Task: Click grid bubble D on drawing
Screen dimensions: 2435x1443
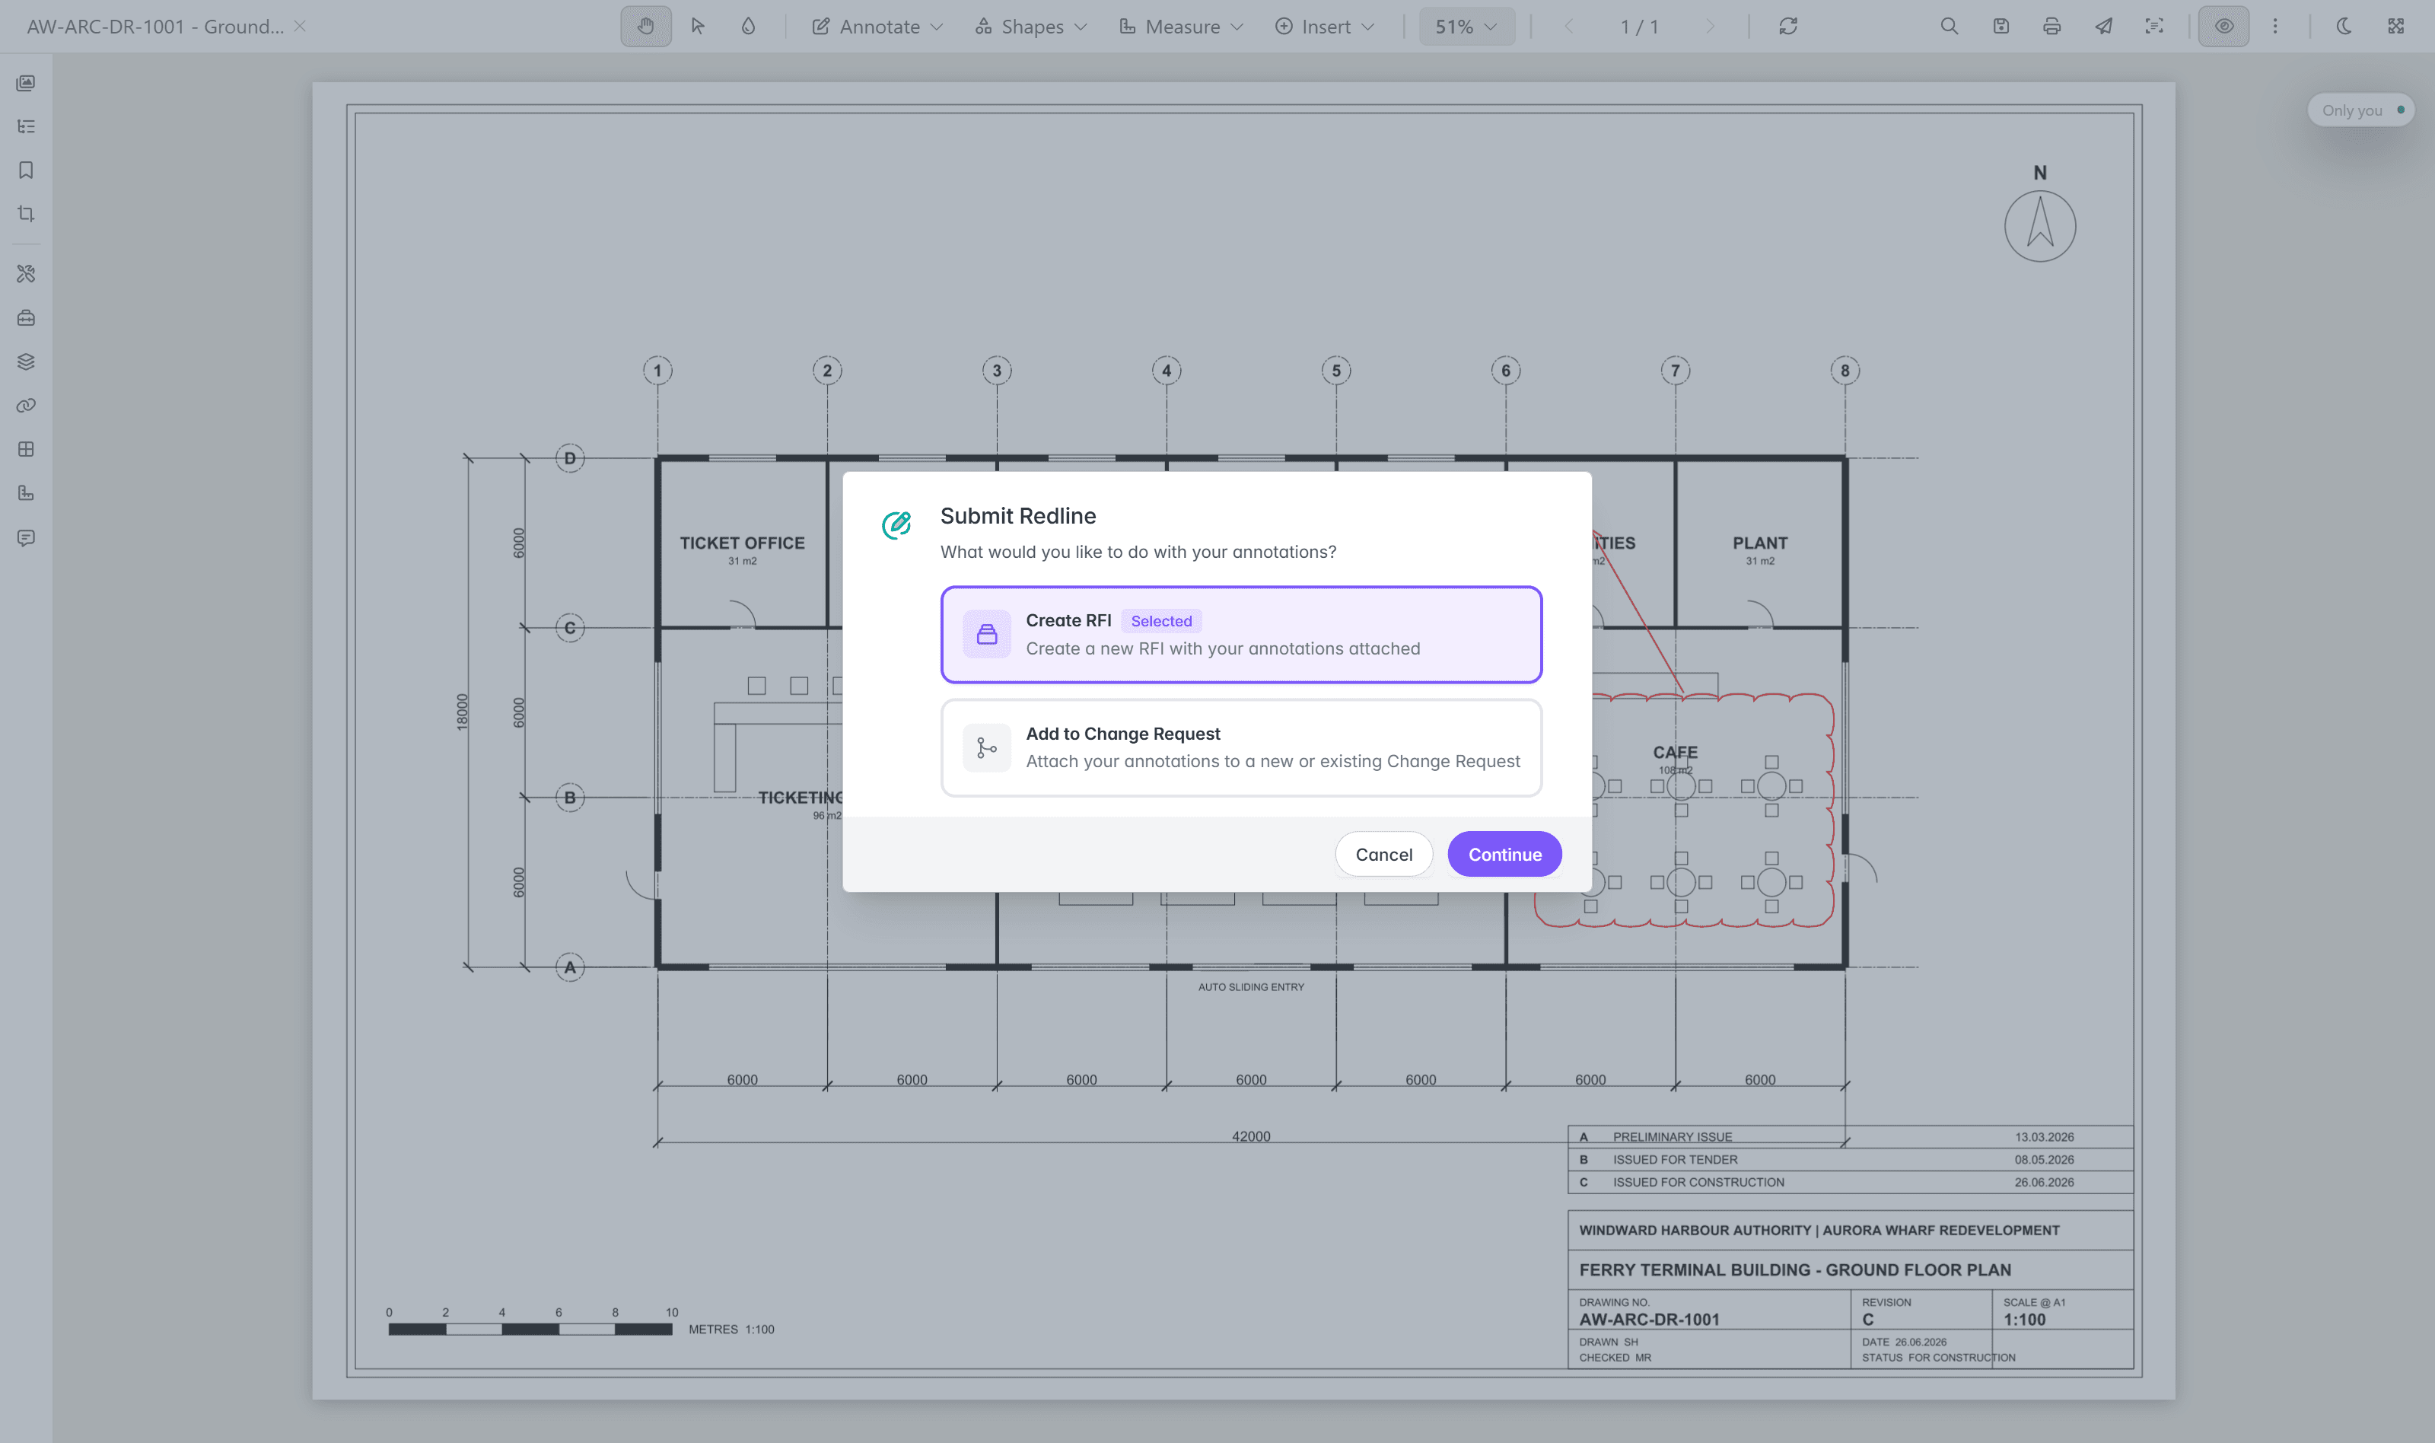Action: click(x=570, y=457)
